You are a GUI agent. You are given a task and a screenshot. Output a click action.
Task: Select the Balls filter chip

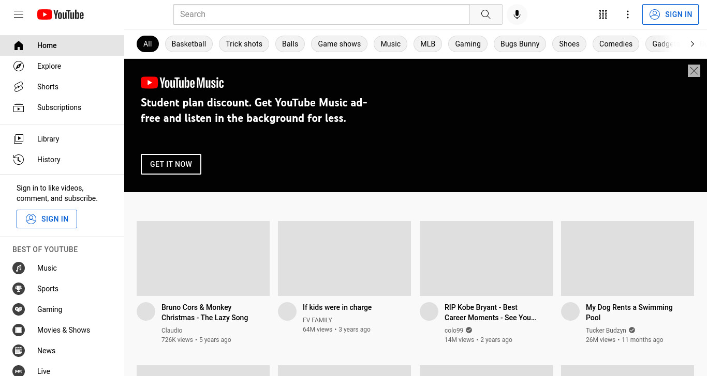290,44
